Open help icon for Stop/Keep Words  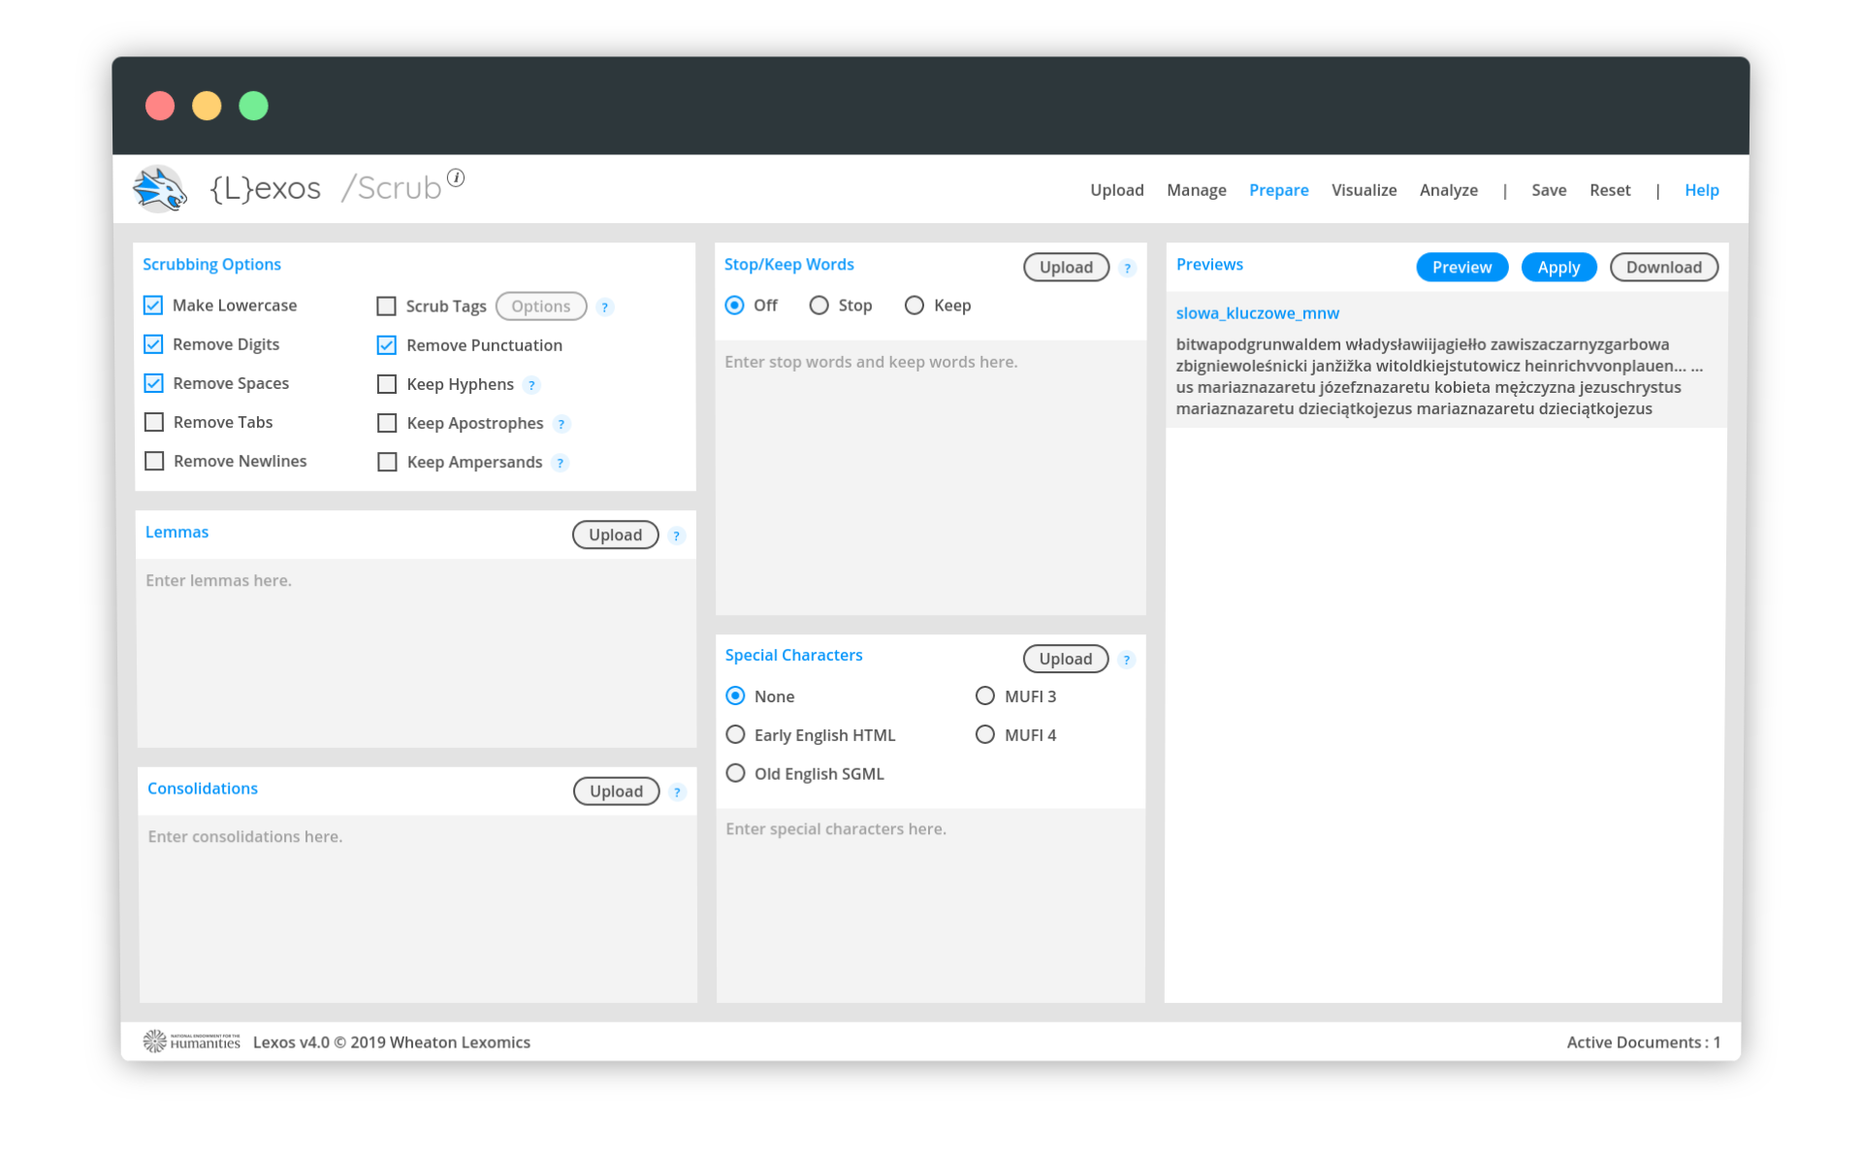point(1127,268)
